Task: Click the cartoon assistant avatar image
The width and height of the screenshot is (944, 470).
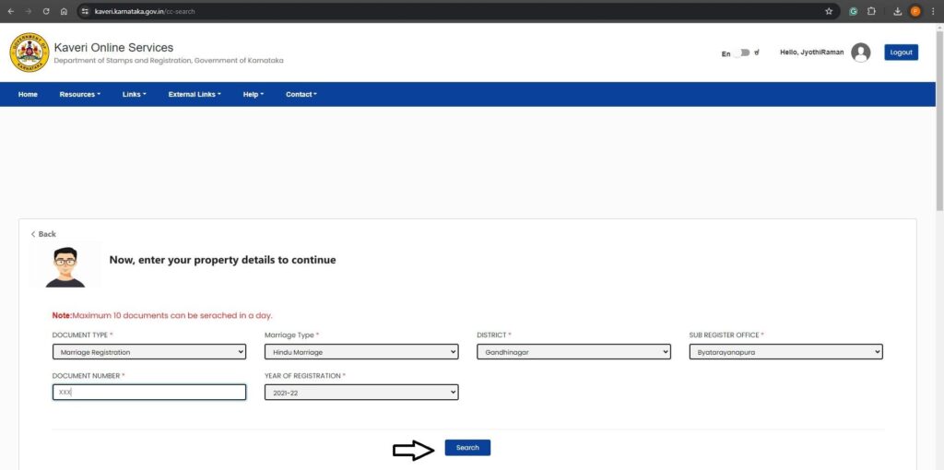Action: point(65,266)
